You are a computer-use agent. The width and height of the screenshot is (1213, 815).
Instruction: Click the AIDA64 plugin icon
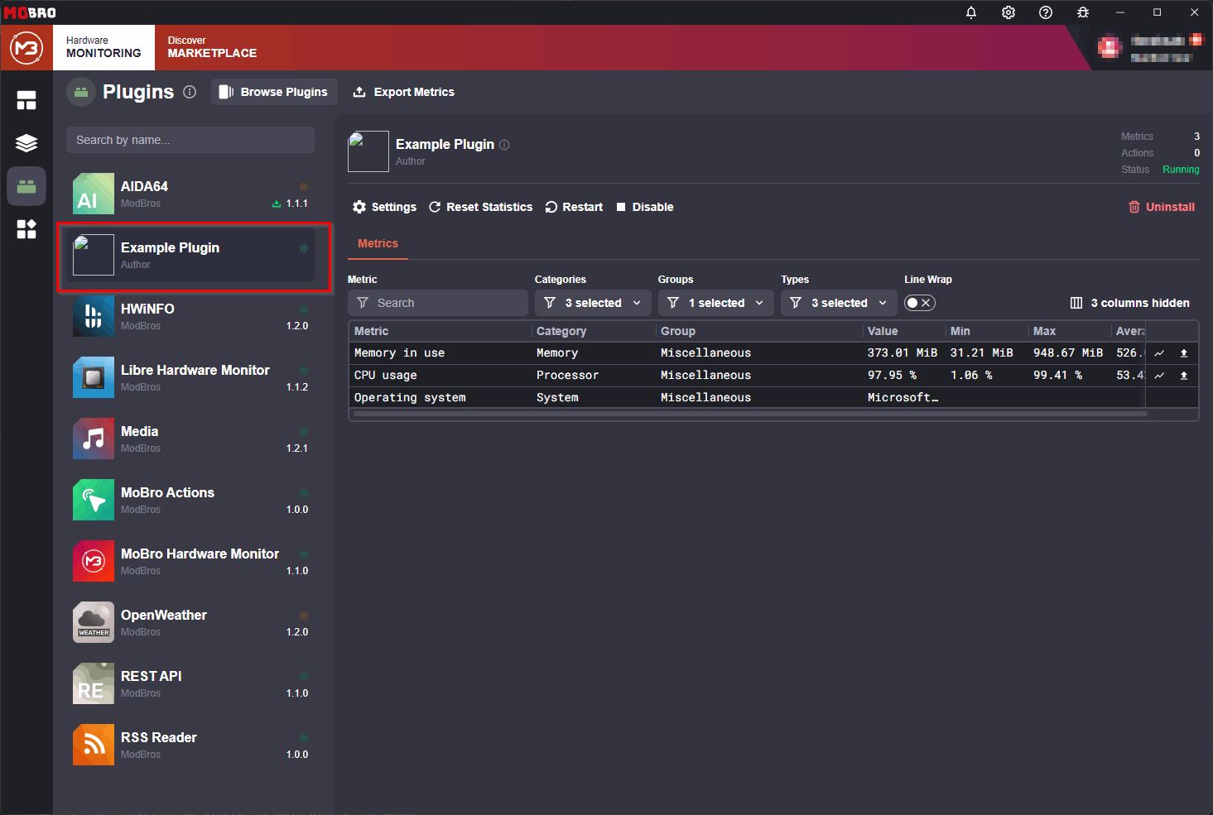point(94,194)
